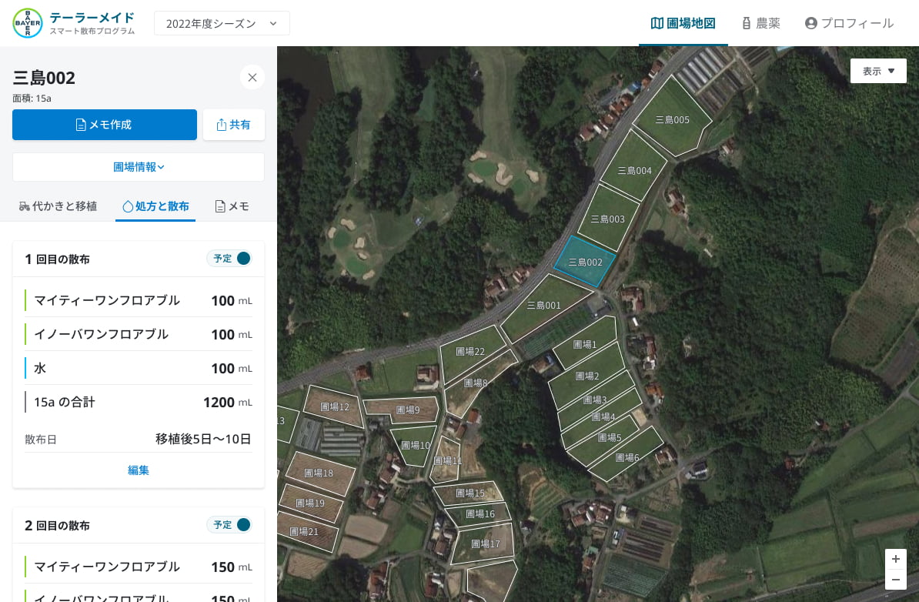The image size is (919, 602).
Task: Go to the 圃場地図 field map view
Action: coord(683,23)
